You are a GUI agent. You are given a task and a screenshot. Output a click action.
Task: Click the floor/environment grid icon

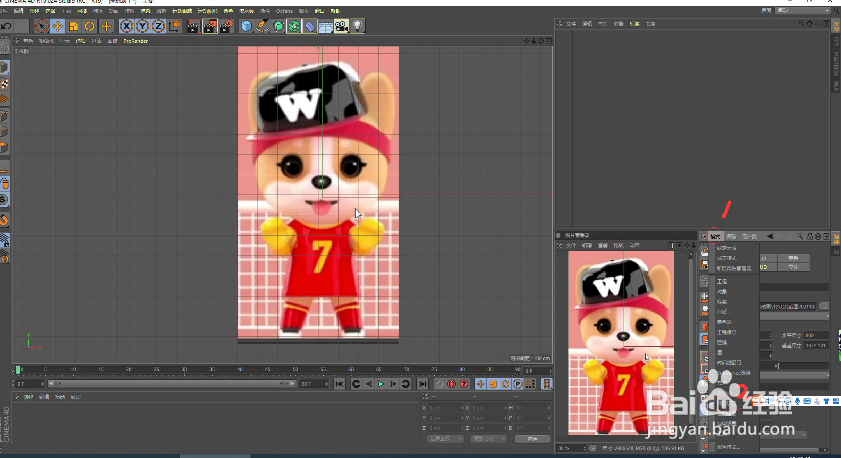click(x=326, y=26)
